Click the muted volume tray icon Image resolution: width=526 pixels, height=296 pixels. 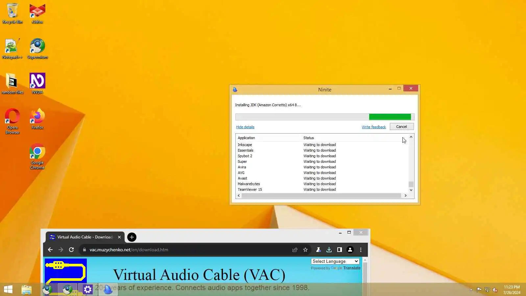495,290
